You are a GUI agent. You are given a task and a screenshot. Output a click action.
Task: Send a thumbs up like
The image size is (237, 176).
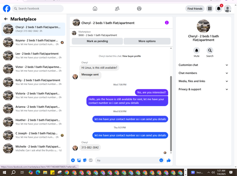[169, 160]
